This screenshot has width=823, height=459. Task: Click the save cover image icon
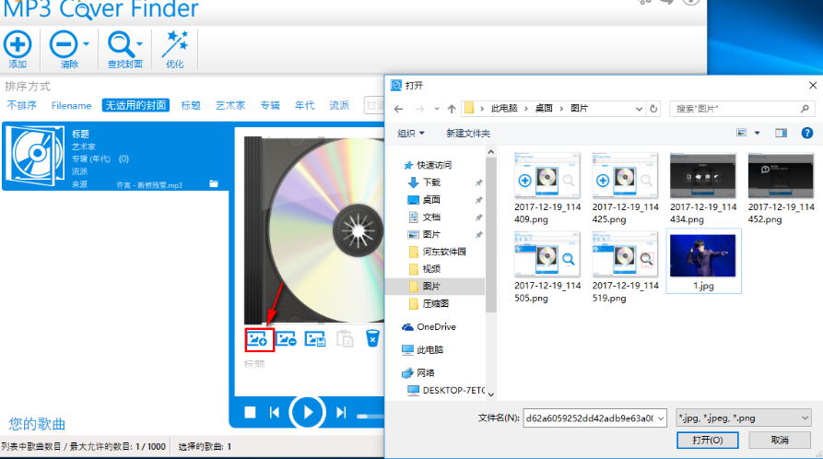315,339
